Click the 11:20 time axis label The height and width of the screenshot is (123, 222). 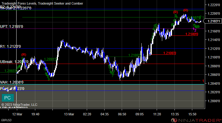click(x=157, y=114)
